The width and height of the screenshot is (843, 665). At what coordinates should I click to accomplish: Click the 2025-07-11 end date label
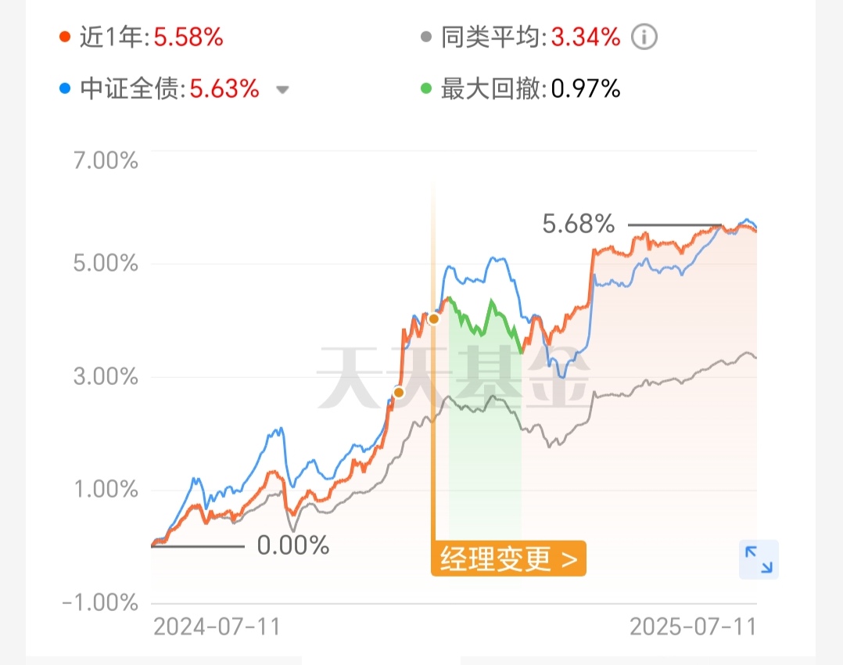click(x=693, y=627)
